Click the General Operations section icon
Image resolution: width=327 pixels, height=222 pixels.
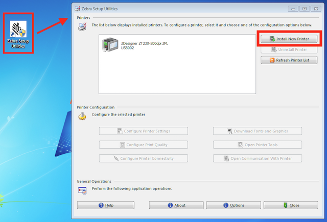tap(82, 190)
